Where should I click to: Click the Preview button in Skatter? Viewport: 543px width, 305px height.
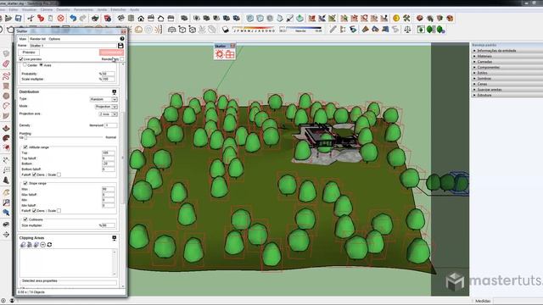[29, 53]
